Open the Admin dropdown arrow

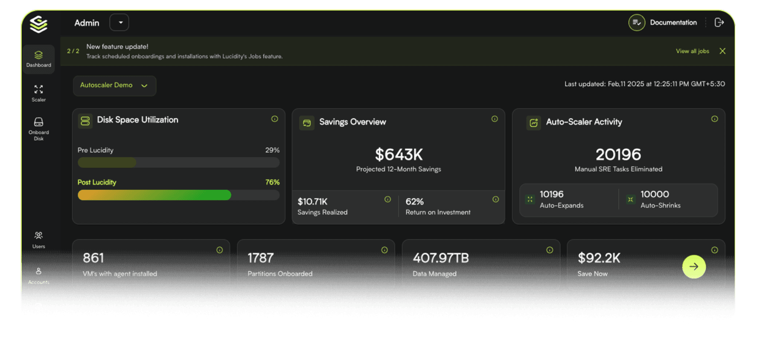pos(119,23)
